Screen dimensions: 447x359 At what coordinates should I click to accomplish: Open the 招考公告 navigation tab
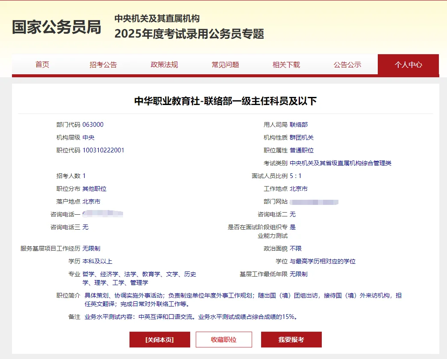pos(103,64)
